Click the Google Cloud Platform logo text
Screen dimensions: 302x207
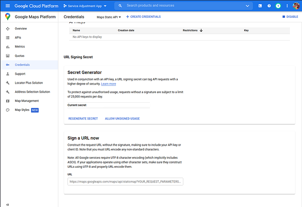point(36,6)
